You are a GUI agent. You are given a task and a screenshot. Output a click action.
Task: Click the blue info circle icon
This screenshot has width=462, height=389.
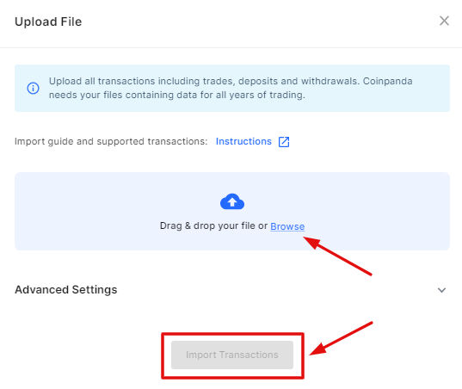pyautogui.click(x=33, y=88)
